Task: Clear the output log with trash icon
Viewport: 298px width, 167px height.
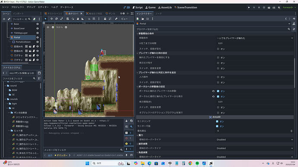Action: [x=127, y=121]
